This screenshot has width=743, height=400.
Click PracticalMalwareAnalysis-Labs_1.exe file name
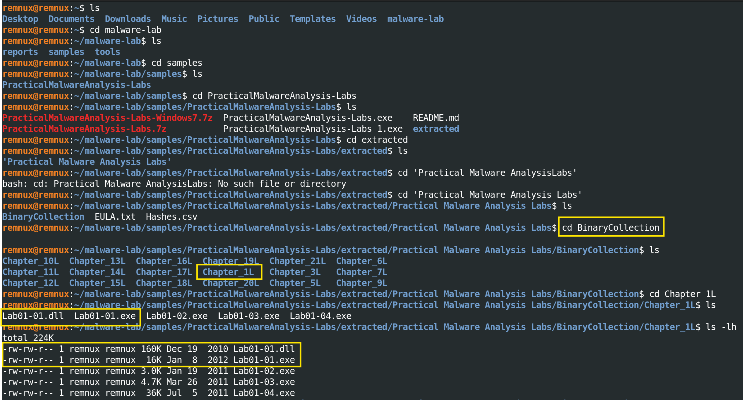tap(313, 129)
